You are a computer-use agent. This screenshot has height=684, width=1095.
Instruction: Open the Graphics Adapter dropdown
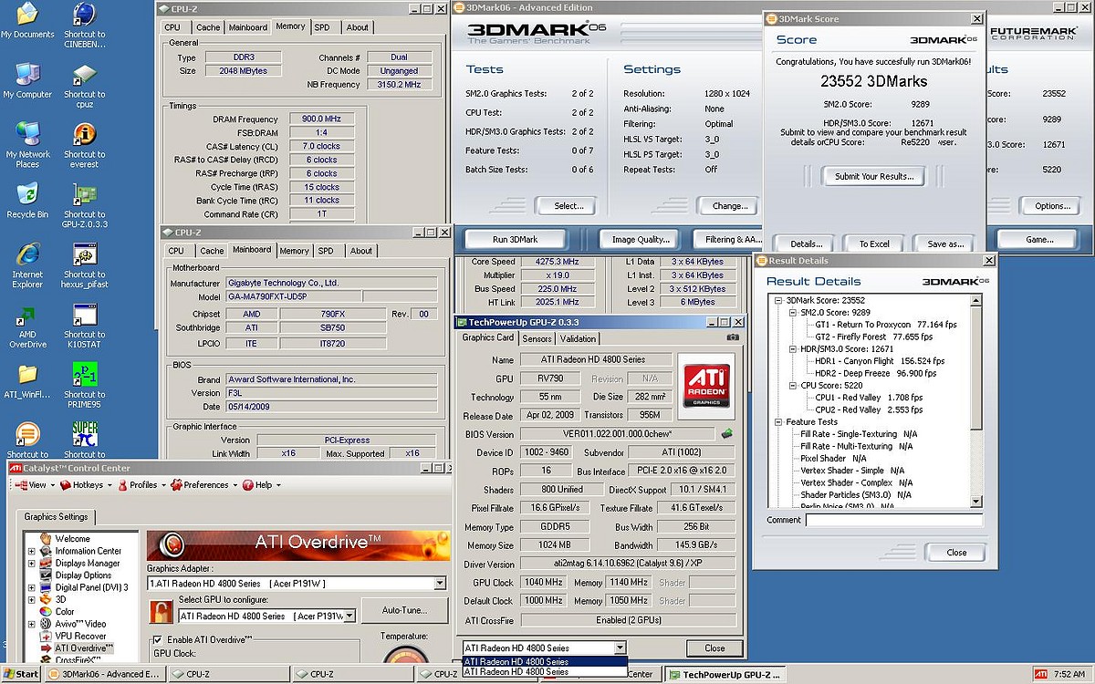[439, 584]
